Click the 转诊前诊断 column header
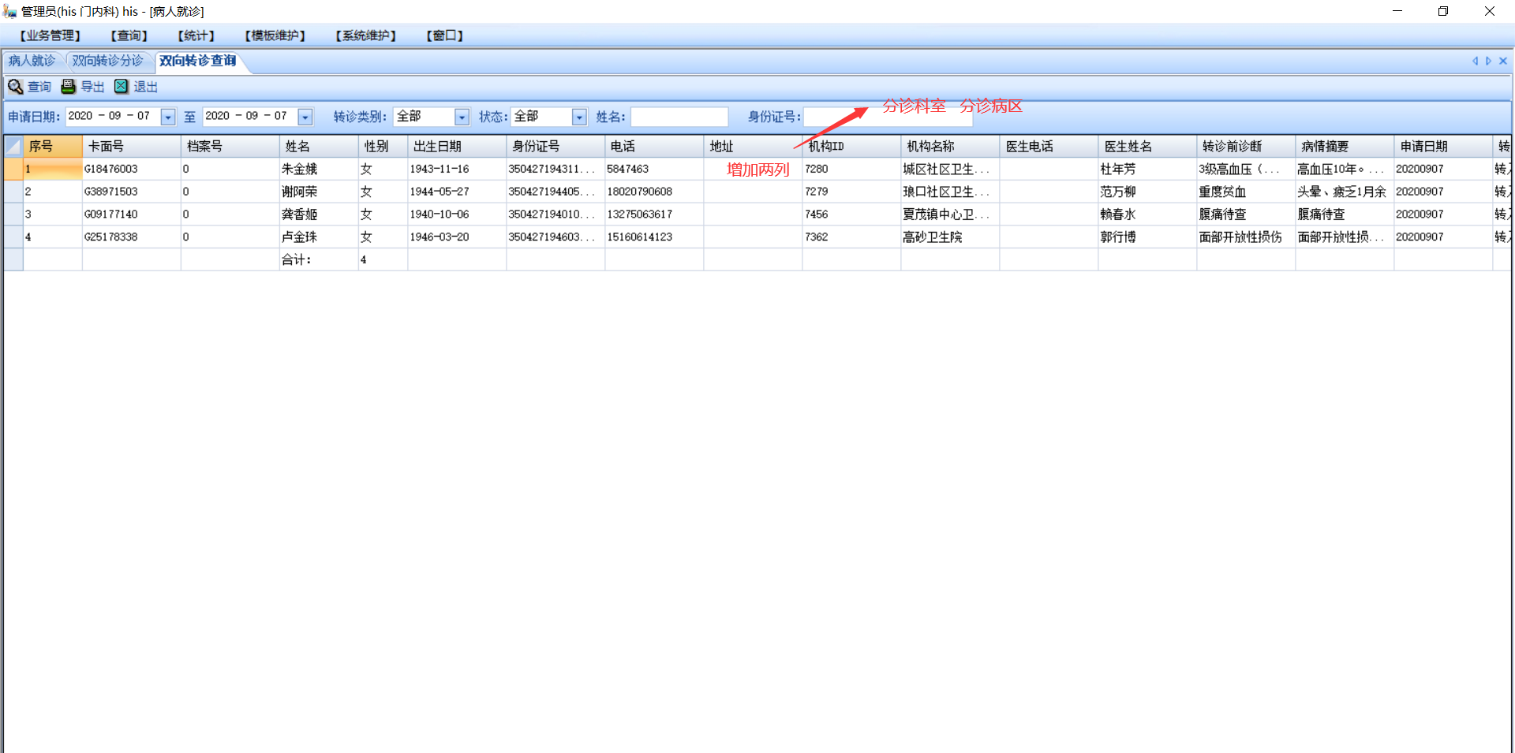This screenshot has height=753, width=1515. pyautogui.click(x=1246, y=147)
